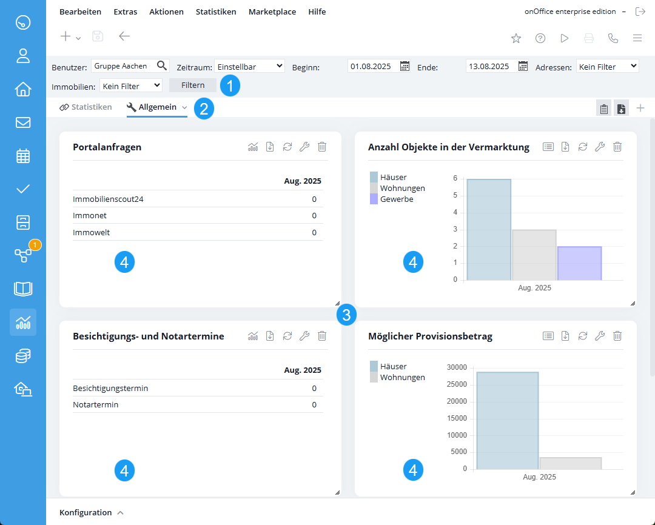The image size is (655, 525).
Task: Click the Ende date input field
Action: point(491,66)
